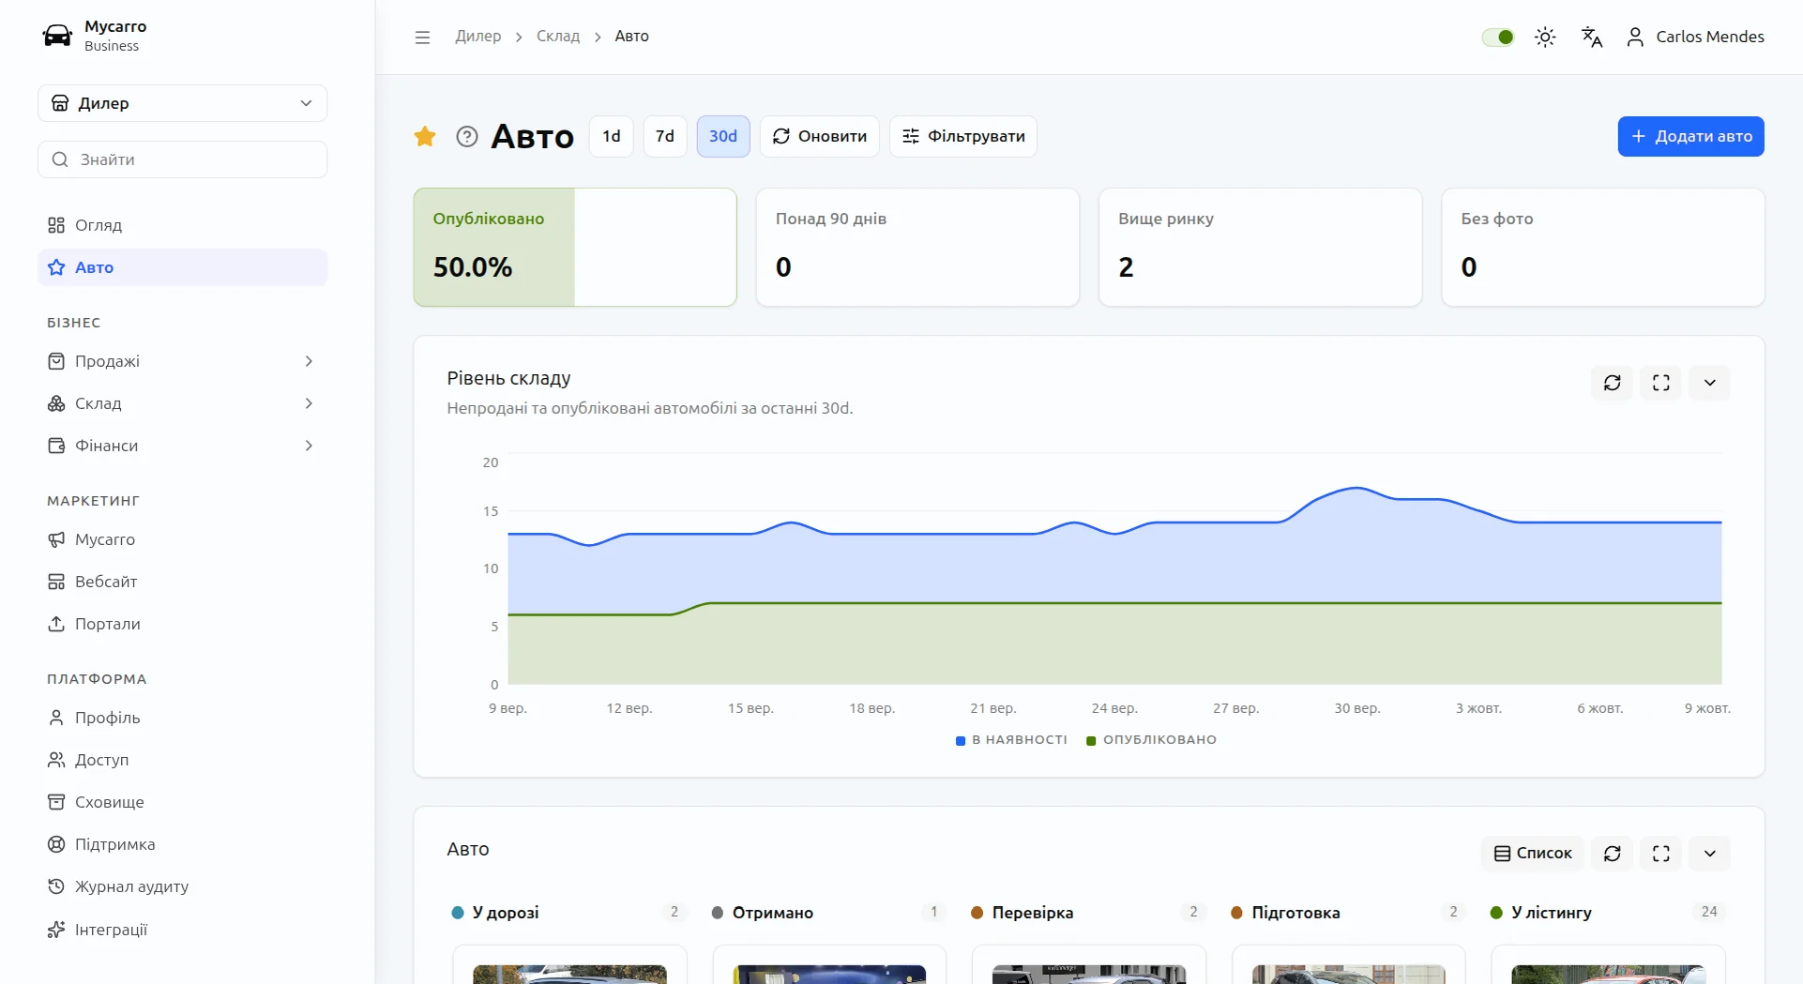Select the 30d time range
Screen dimensions: 1803x984
(723, 137)
